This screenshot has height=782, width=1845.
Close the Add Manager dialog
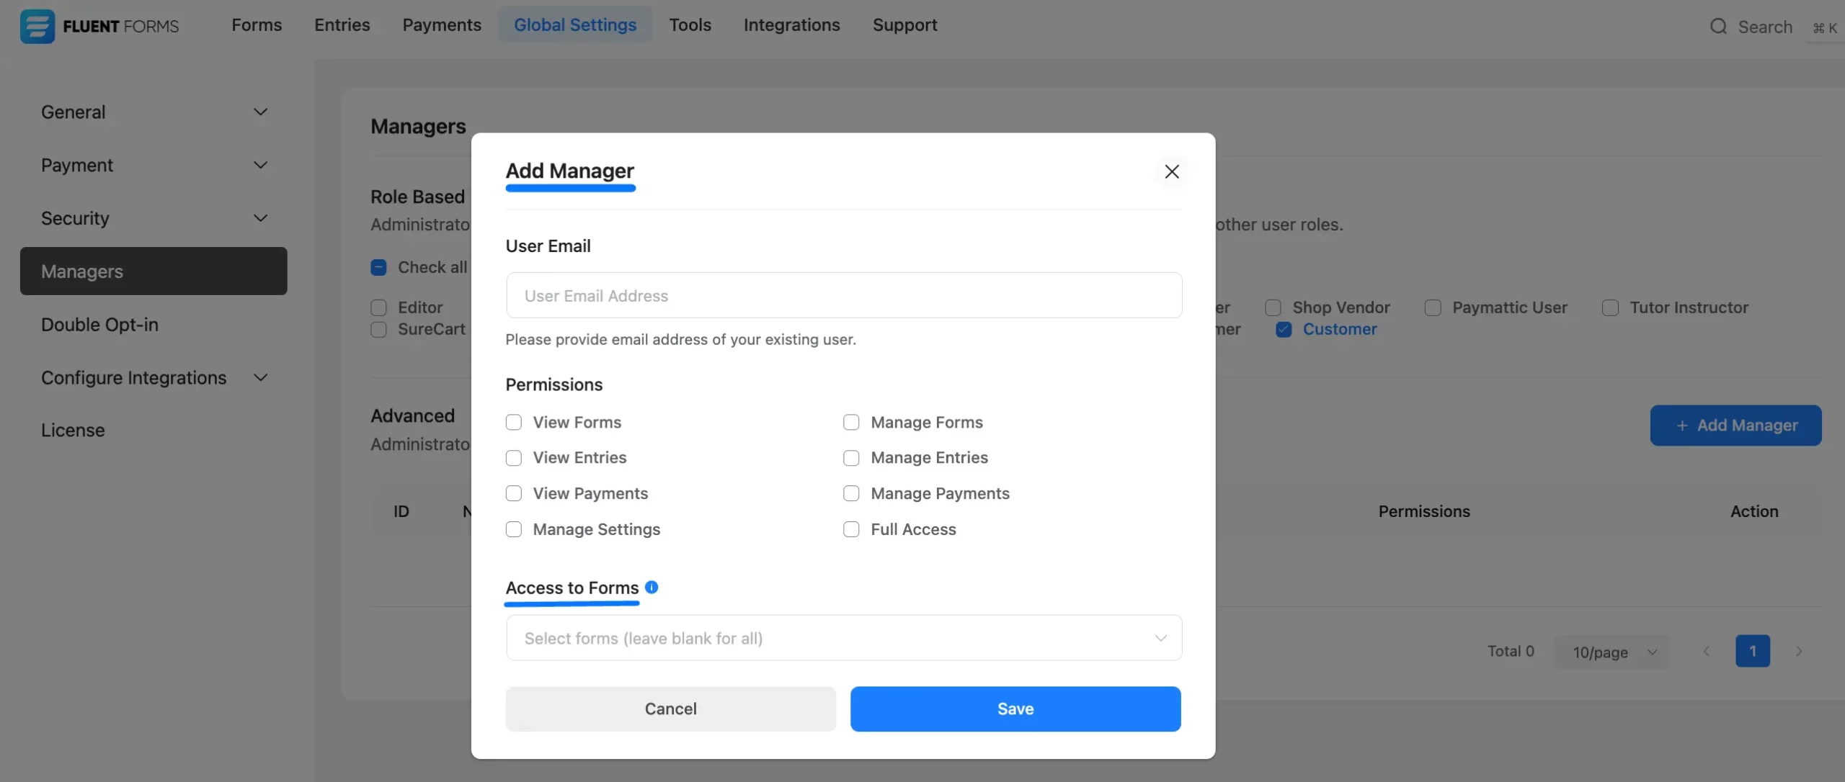tap(1172, 171)
